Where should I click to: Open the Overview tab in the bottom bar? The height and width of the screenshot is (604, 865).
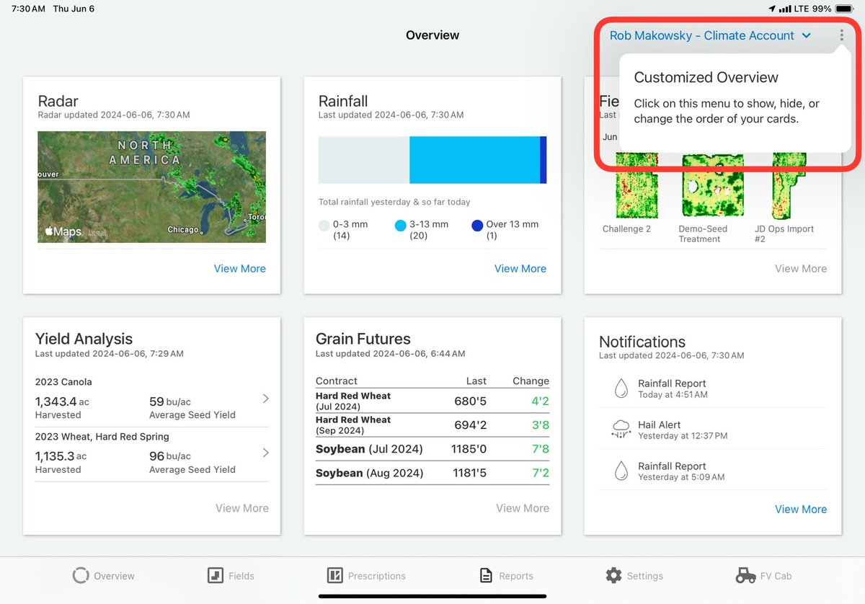click(x=104, y=576)
